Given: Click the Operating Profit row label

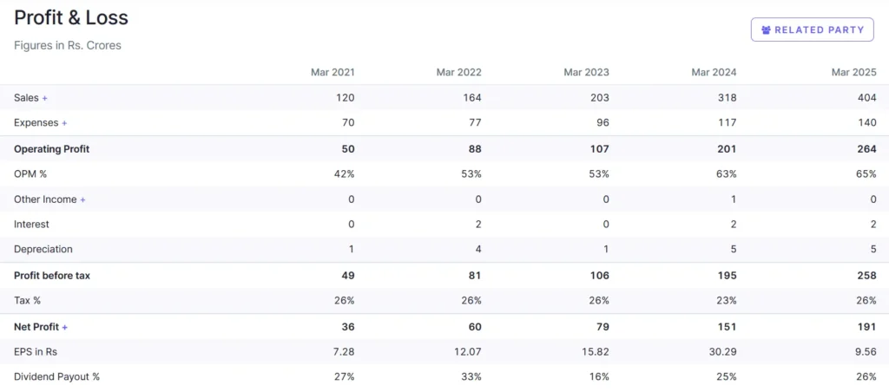Looking at the screenshot, I should 51,149.
